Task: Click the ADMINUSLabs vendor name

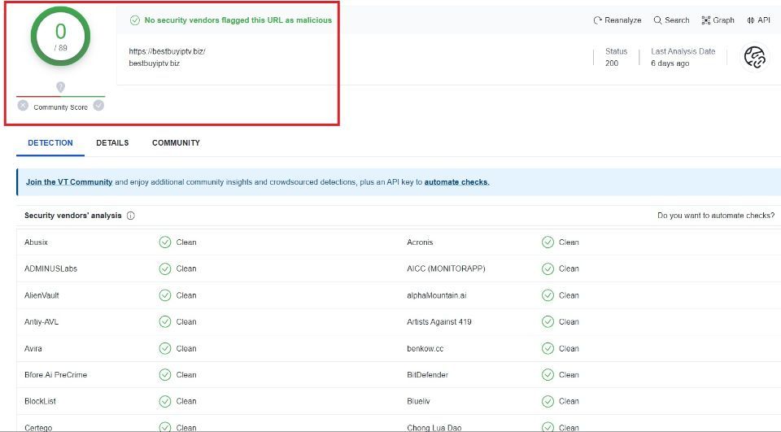Action: [x=50, y=269]
